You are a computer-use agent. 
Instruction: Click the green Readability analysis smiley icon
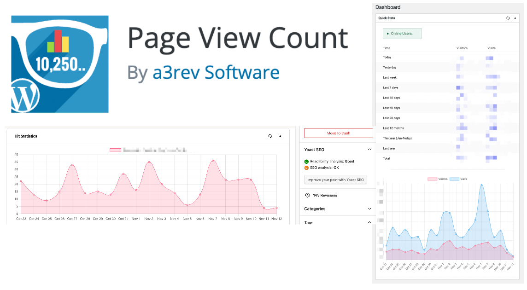coord(307,162)
